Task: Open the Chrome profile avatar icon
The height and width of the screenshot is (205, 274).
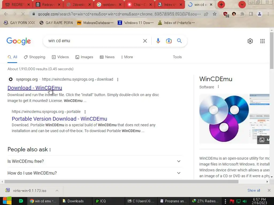Action: pyautogui.click(x=260, y=14)
